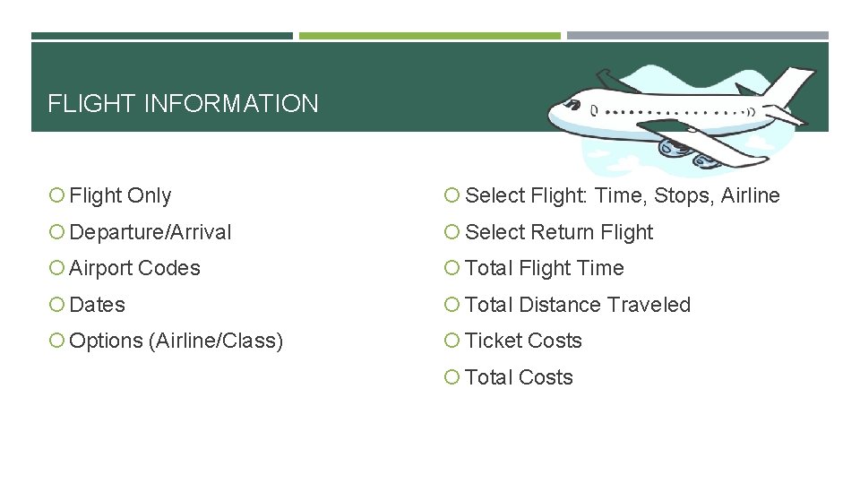The image size is (860, 484).
Task: Select the Flight Only bullet text
Action: pos(120,195)
